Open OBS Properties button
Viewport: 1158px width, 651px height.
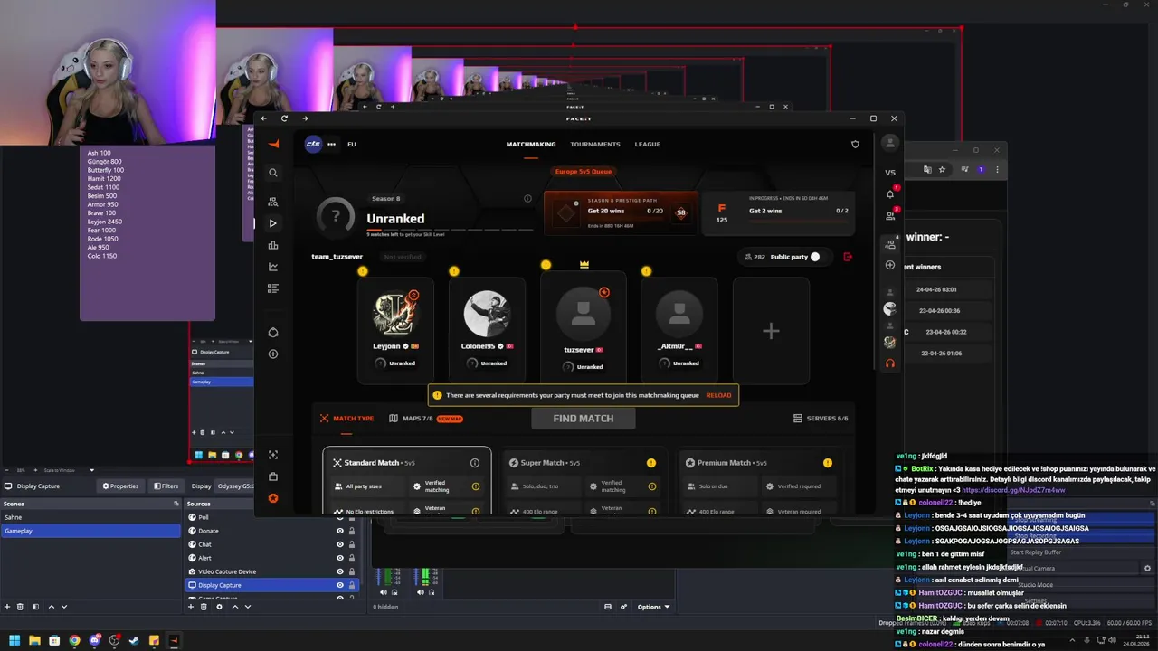(120, 486)
